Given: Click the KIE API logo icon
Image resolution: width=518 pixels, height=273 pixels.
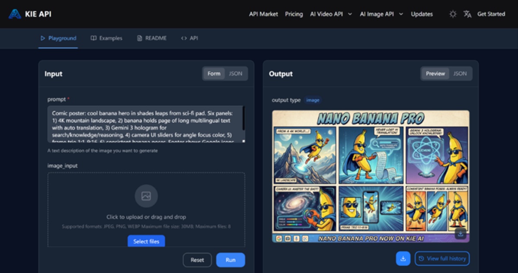Looking at the screenshot, I should 15,14.
